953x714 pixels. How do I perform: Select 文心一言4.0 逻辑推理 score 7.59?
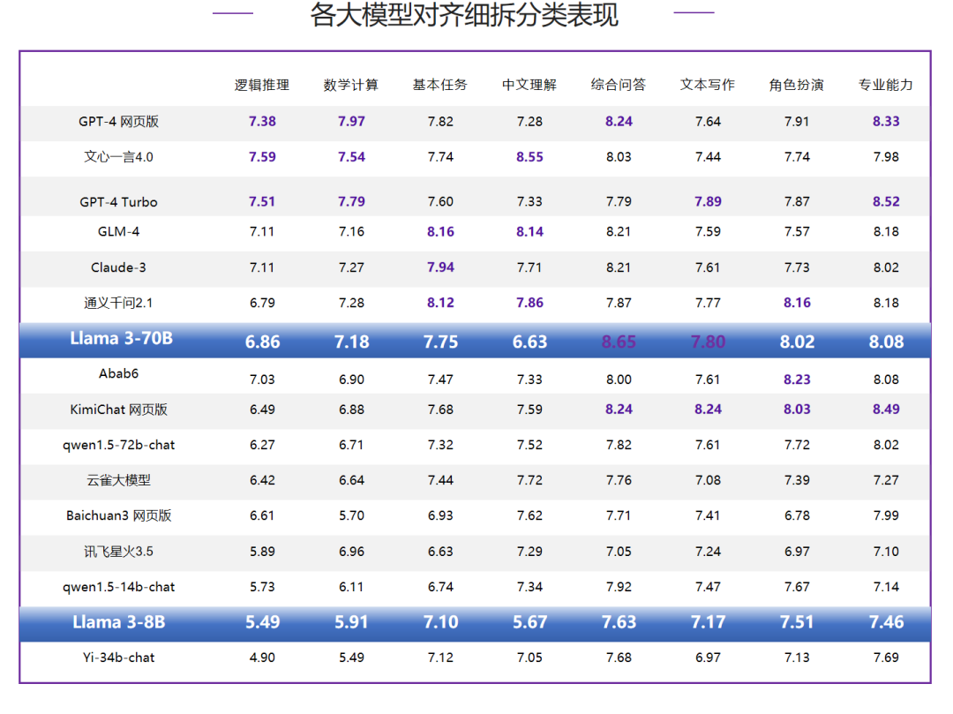click(x=262, y=157)
